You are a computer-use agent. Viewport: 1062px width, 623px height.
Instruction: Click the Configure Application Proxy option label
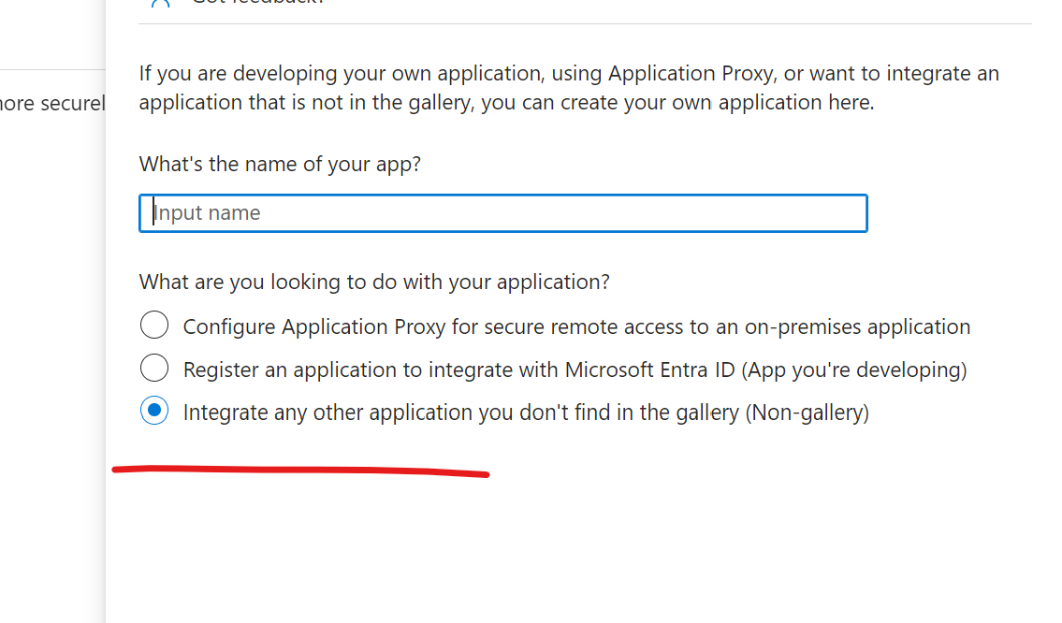(576, 326)
